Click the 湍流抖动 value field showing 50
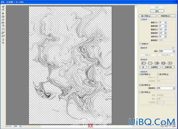Screen dimensions: 178x129 pos(162,37)
